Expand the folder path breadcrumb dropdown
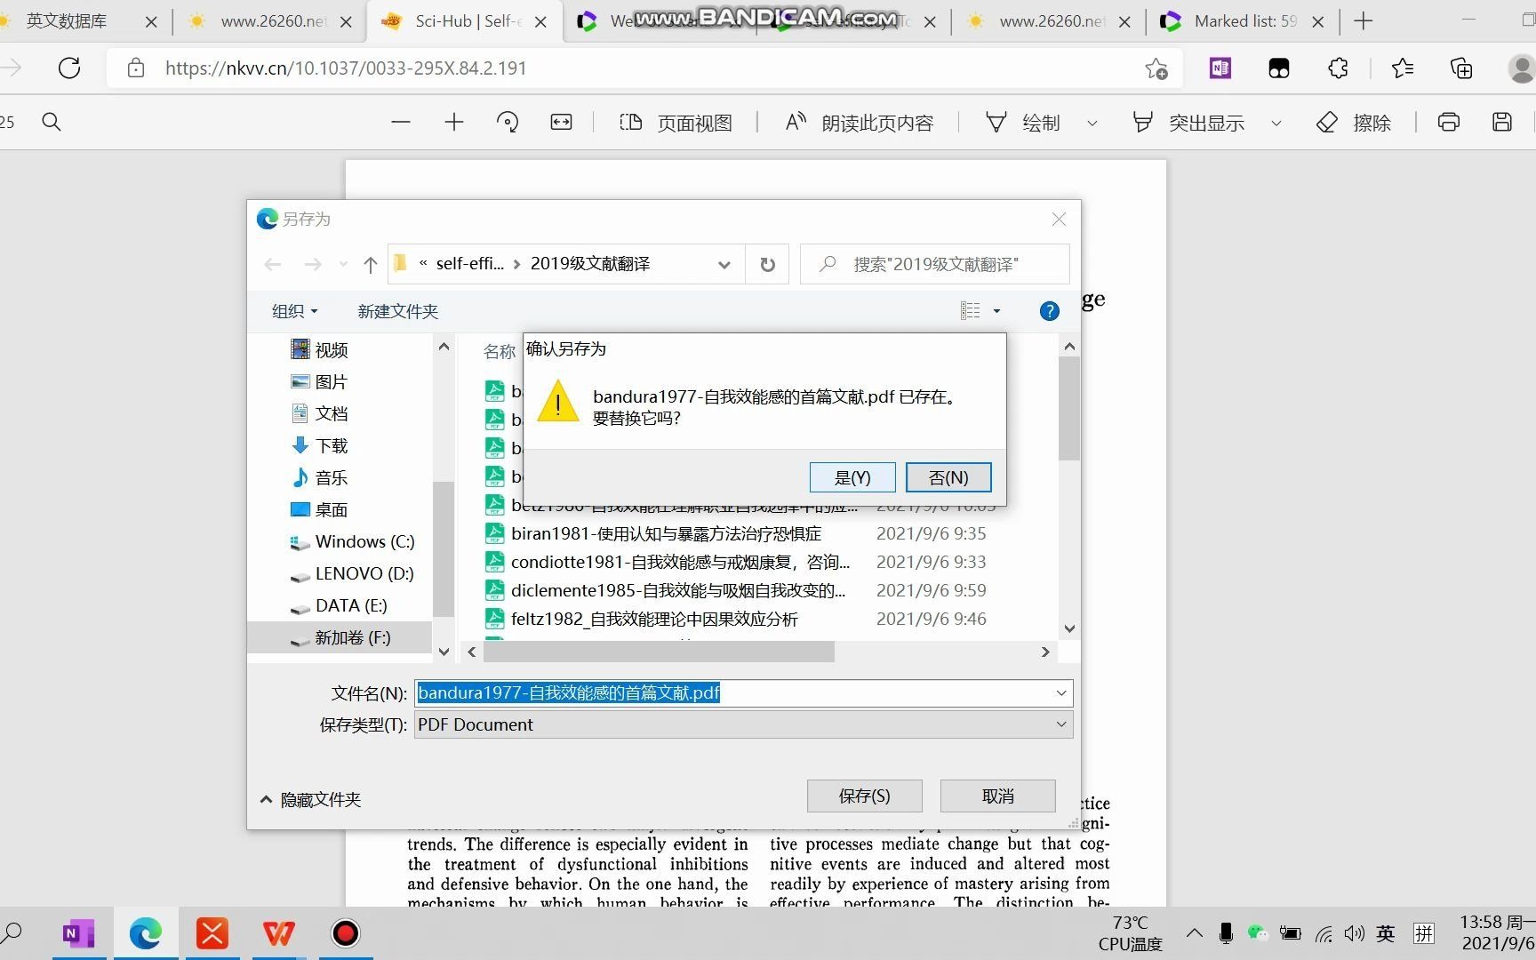Image resolution: width=1536 pixels, height=960 pixels. point(724,264)
